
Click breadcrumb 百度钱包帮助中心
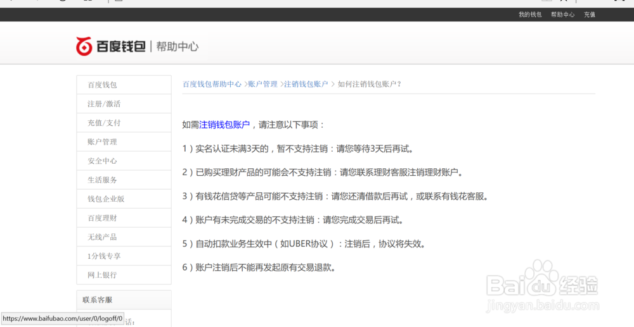point(212,84)
